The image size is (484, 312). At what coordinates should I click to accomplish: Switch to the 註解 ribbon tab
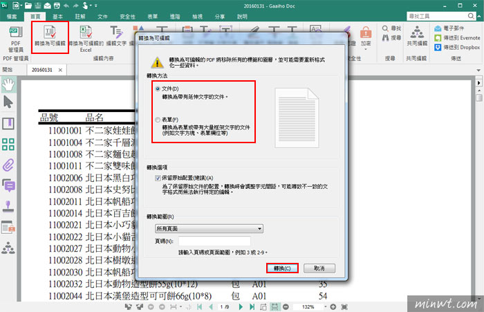coord(80,17)
